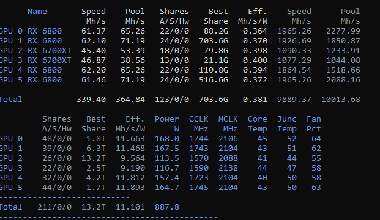Click GPU 0 power value 168.0

coord(167,139)
